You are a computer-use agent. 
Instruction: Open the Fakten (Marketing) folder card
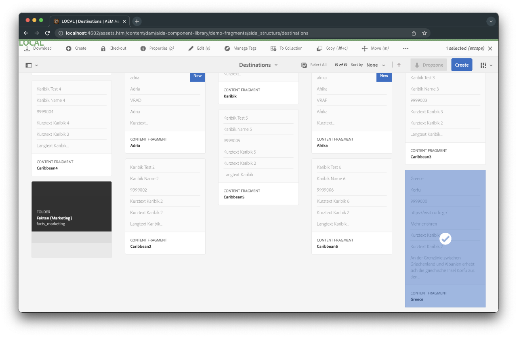71,206
